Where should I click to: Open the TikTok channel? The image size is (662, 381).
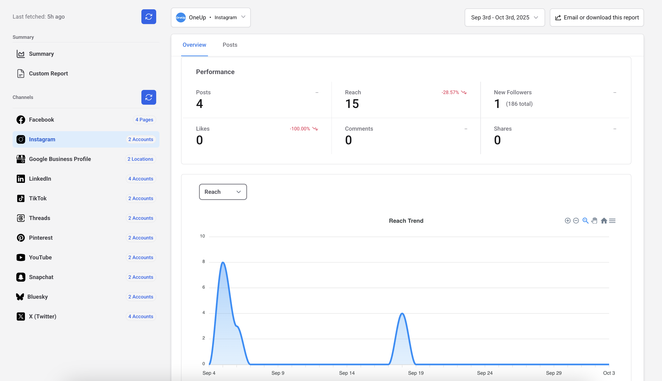click(x=38, y=198)
